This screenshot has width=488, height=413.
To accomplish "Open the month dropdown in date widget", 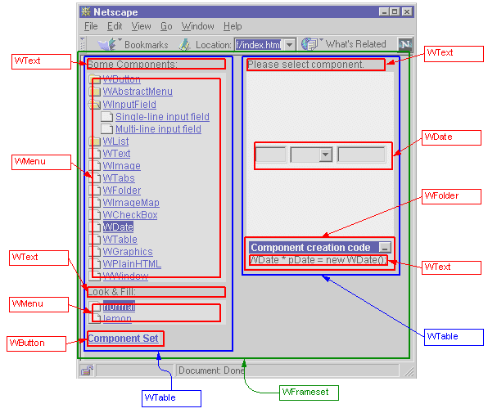I will click(326, 155).
